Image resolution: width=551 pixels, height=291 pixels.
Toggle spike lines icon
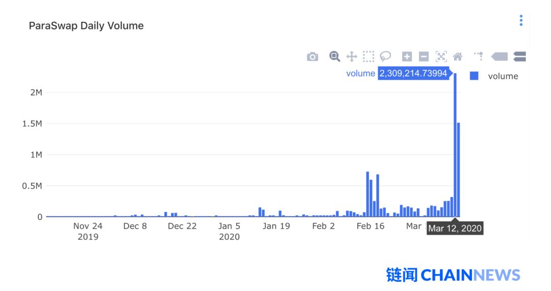point(479,56)
